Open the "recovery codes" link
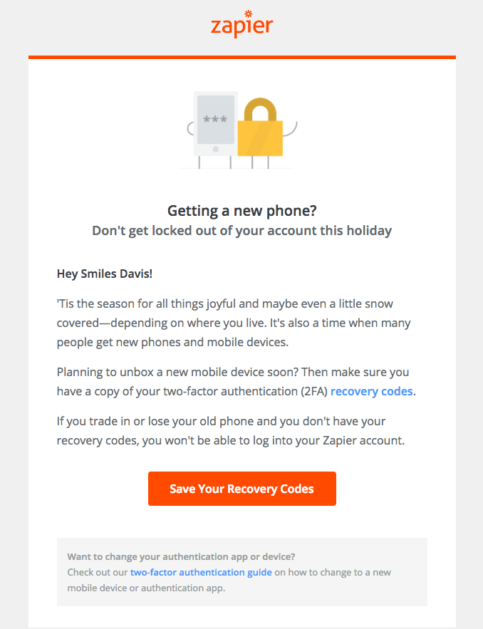This screenshot has height=629, width=483. tap(371, 391)
